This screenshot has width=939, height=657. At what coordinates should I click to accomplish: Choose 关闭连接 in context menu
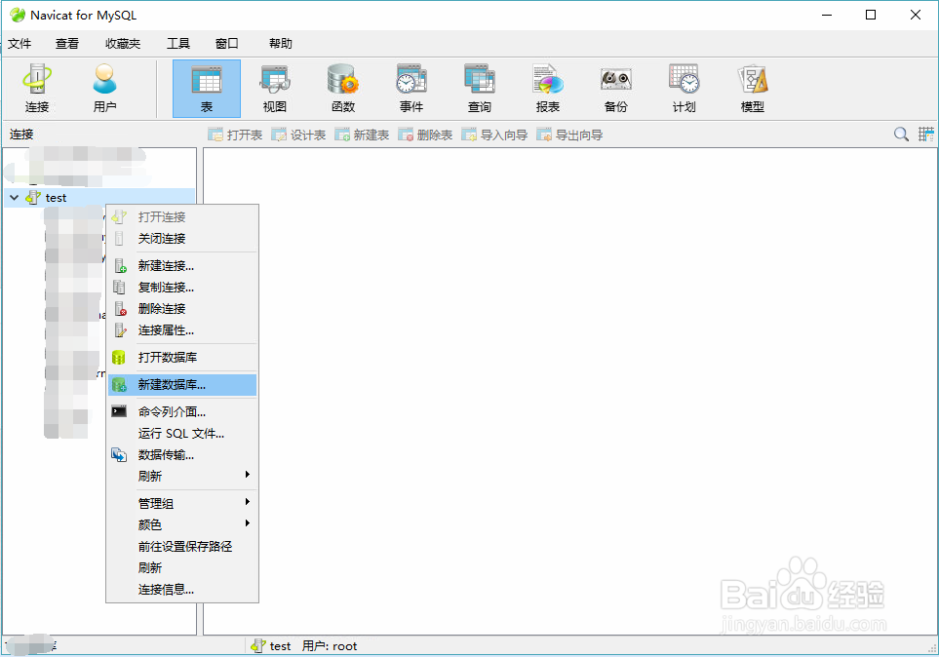(182, 239)
